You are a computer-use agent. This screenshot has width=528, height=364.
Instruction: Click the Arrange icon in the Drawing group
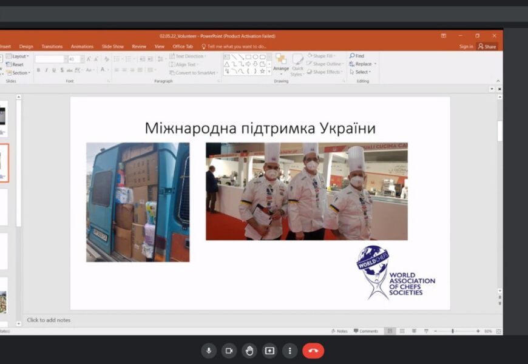click(281, 62)
